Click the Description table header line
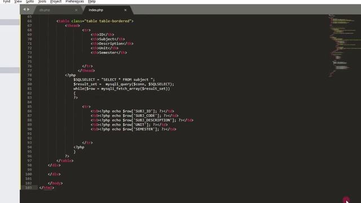Viewport: 361px width, 203px height. (x=112, y=43)
